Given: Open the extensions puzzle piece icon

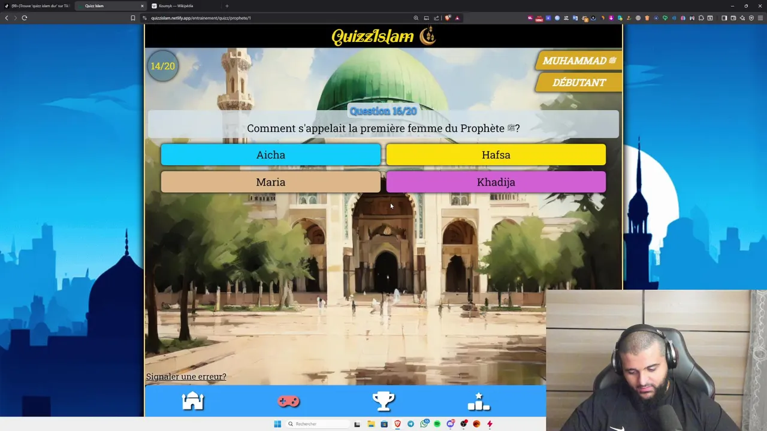Looking at the screenshot, I should [701, 18].
